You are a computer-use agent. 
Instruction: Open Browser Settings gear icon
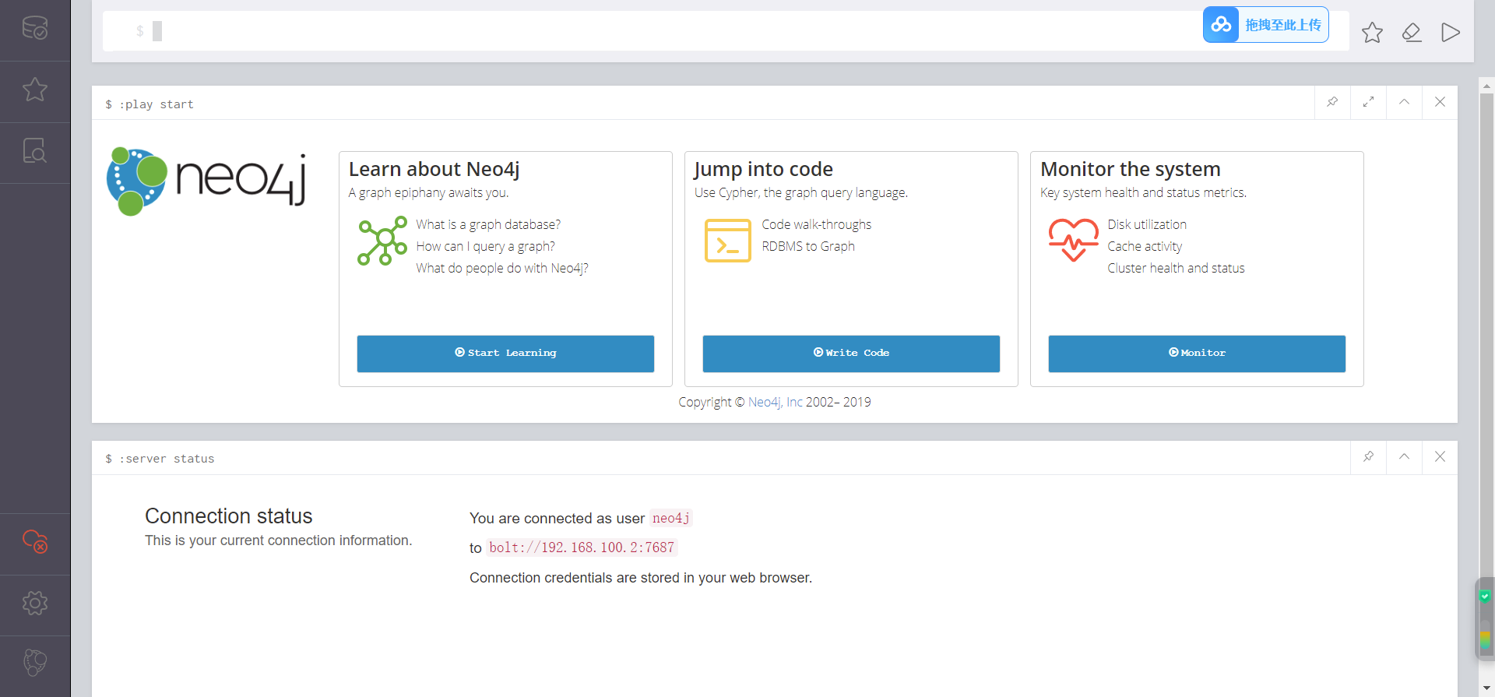[x=35, y=603]
